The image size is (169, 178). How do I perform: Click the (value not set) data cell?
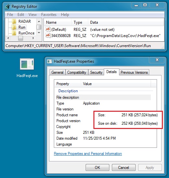(102, 30)
